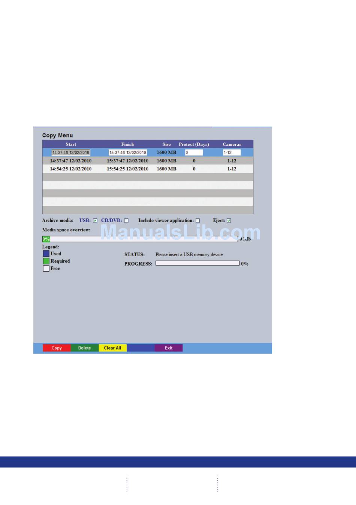Click the Finish column header
Viewport: 356px width, 505px height.
pos(127,144)
